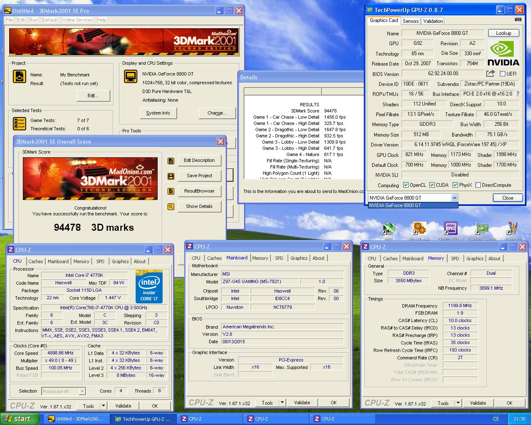Screen dimensions: 531x425
Task: Click the GPU Name field NVIDIA GeForce 8800 GT
Action: click(442, 33)
